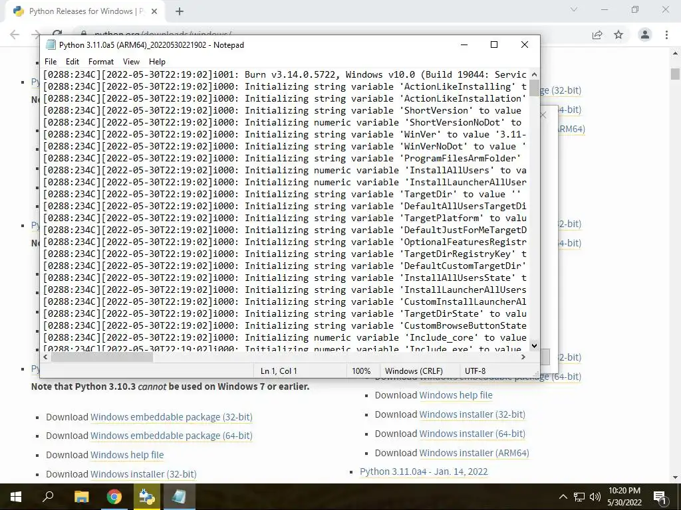Screen dimensions: 681x510
Task: Click the log line containing 'ProgramFilesArmFolder'
Action: point(285,158)
